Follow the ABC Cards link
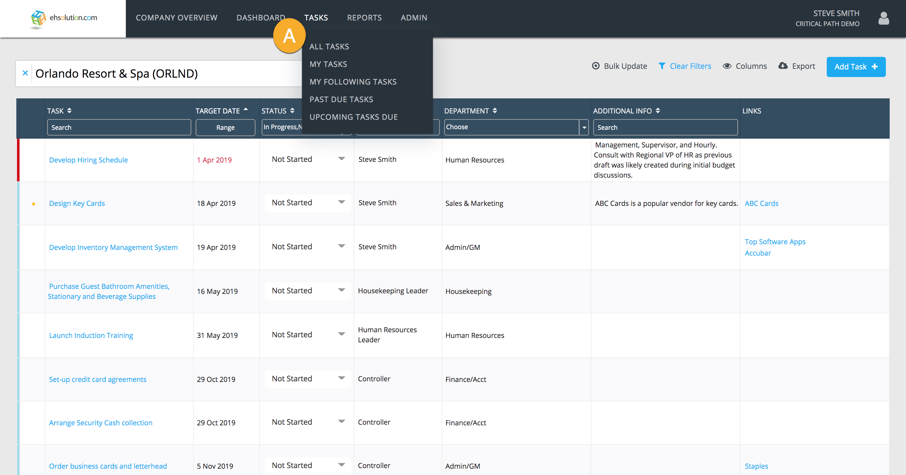 pyautogui.click(x=761, y=203)
